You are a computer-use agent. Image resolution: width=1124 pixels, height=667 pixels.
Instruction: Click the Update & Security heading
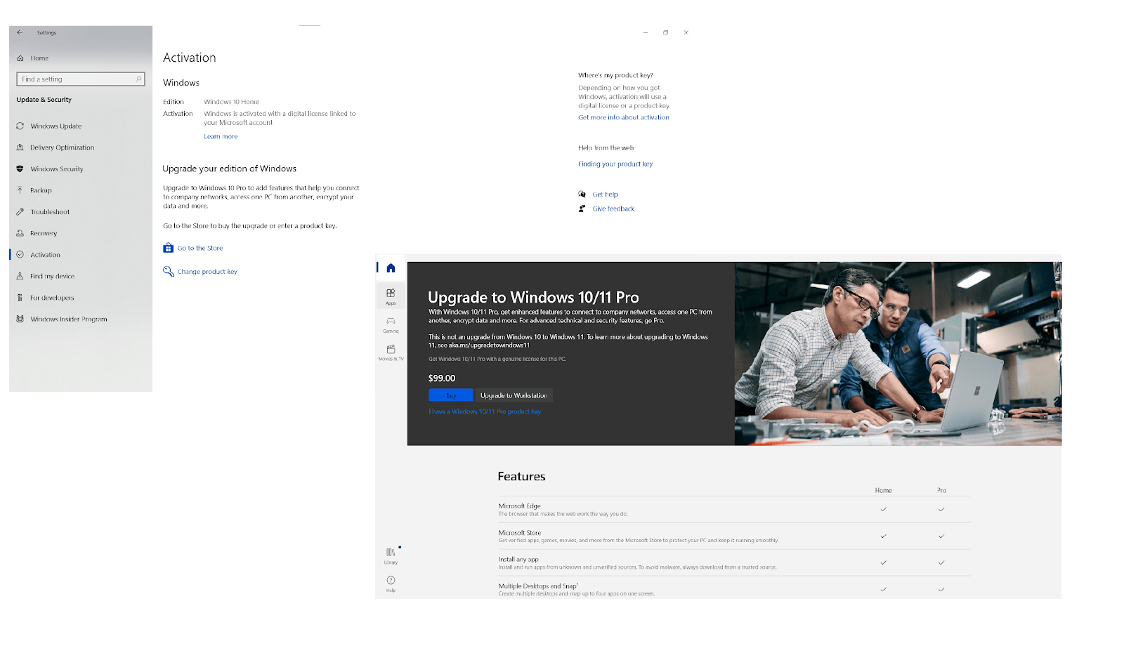coord(44,100)
